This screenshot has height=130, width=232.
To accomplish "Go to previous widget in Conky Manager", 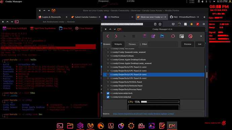I will coord(108,36).
